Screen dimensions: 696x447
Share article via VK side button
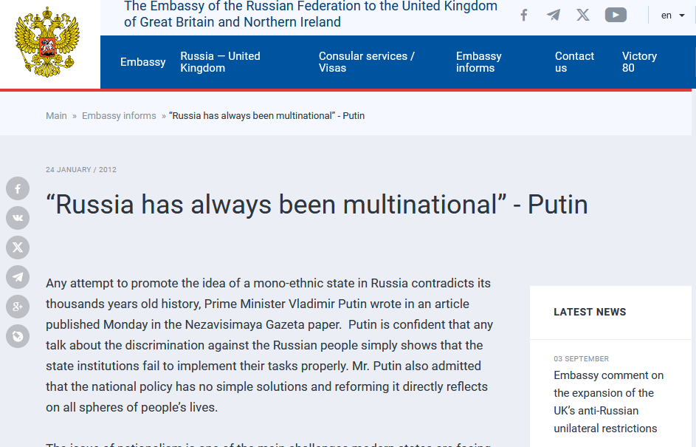pos(18,218)
